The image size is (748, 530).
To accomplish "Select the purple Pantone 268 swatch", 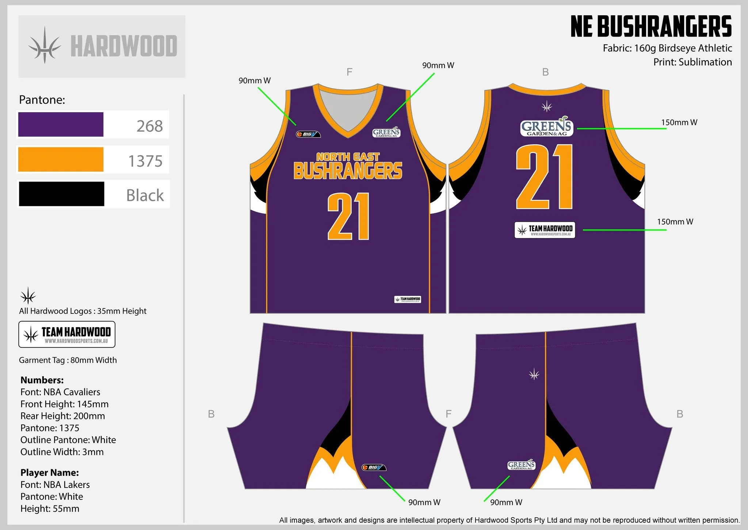I will [61, 125].
